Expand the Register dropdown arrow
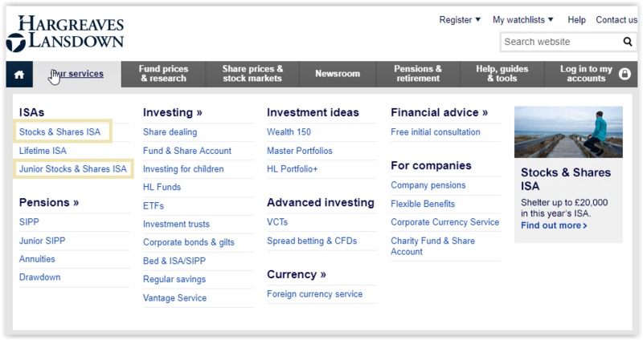The image size is (643, 340). [x=477, y=19]
